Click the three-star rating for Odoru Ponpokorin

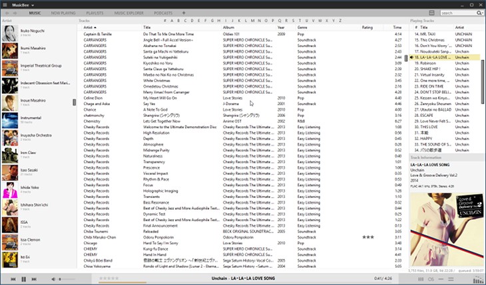pyautogui.click(x=368, y=237)
